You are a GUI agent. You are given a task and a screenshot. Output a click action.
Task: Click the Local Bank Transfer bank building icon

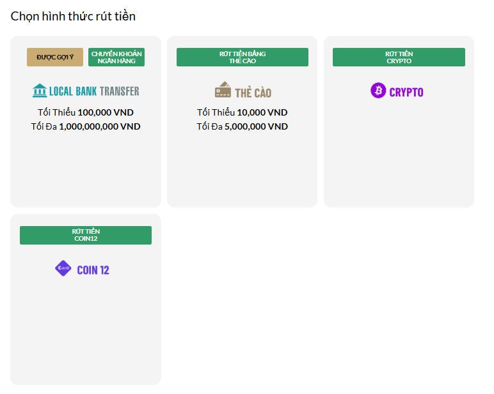(x=40, y=91)
